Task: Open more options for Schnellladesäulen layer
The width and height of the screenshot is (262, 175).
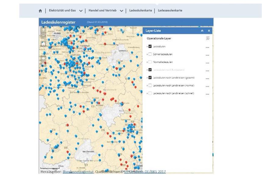Action: (x=207, y=55)
